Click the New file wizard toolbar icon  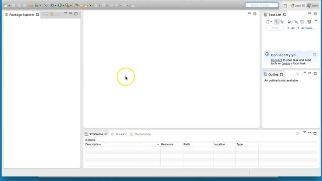(6, 6)
